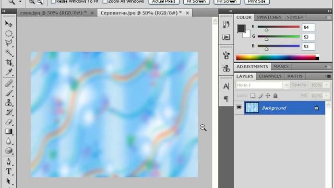Select the Pen tool
334x188 pixels.
tap(8, 161)
